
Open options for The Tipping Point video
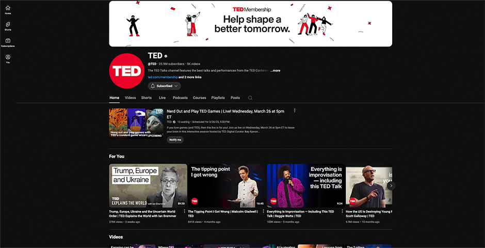pos(263,211)
